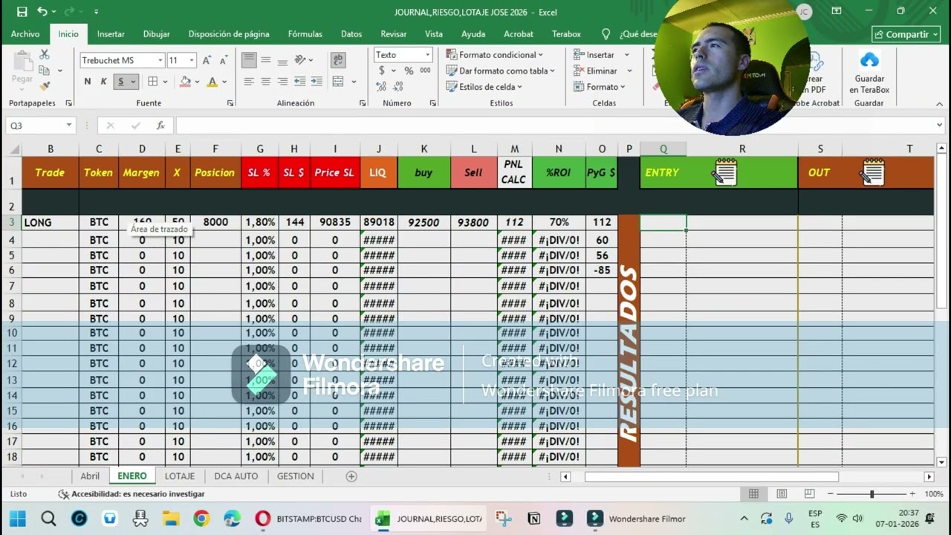The height and width of the screenshot is (535, 951).
Task: Click the Increase Decimal icon
Action: click(x=382, y=87)
